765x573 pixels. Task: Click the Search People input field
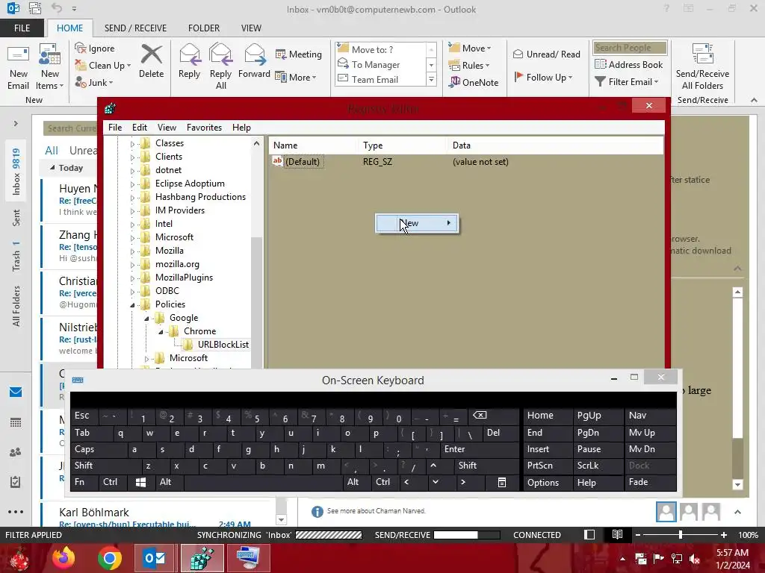[630, 48]
